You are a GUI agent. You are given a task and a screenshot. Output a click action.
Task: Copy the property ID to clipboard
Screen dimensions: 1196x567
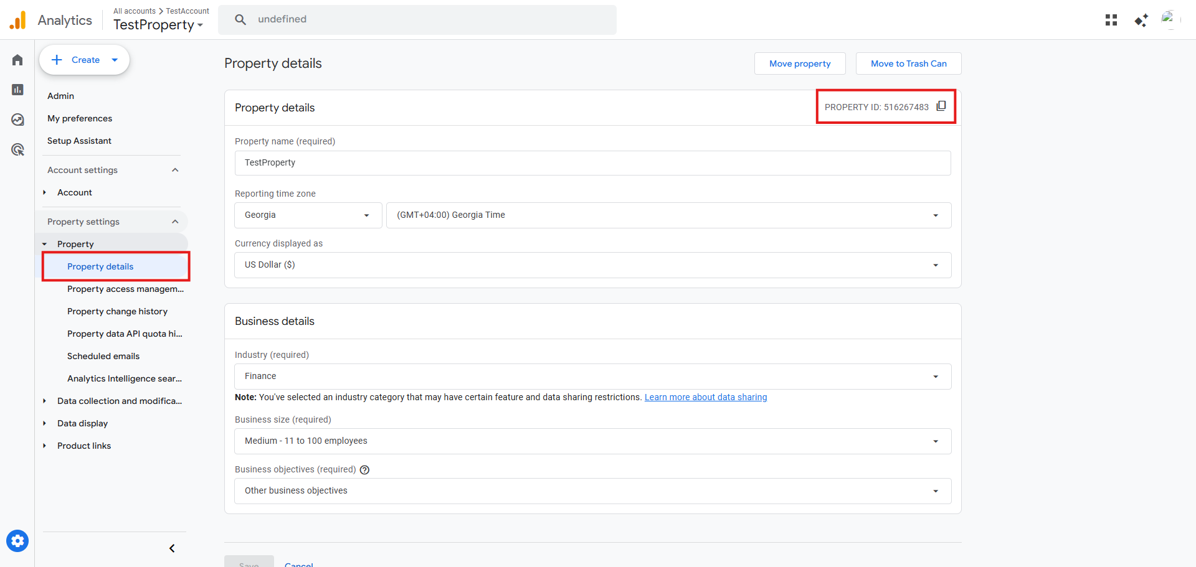(941, 106)
